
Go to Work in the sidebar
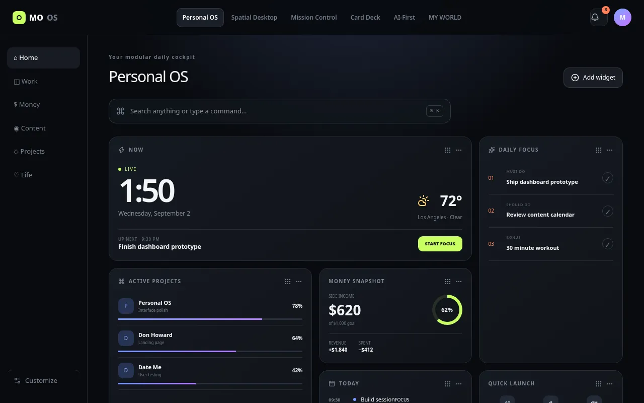point(43,82)
